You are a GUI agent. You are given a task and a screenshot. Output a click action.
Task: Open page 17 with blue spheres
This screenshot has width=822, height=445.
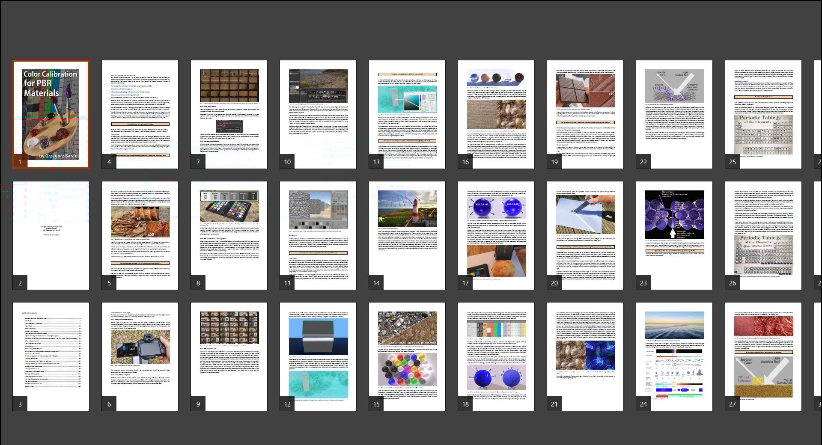point(496,235)
